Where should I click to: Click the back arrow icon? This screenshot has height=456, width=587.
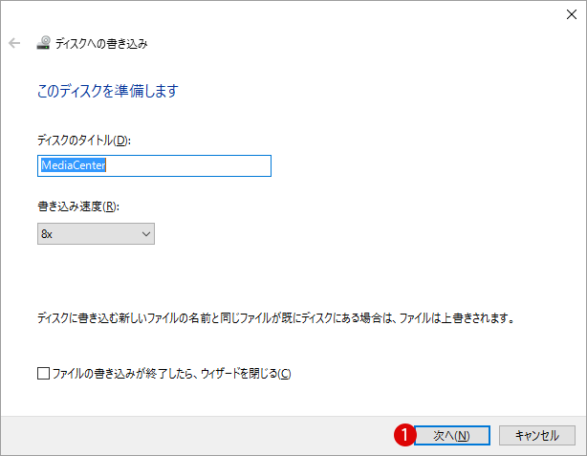[14, 43]
